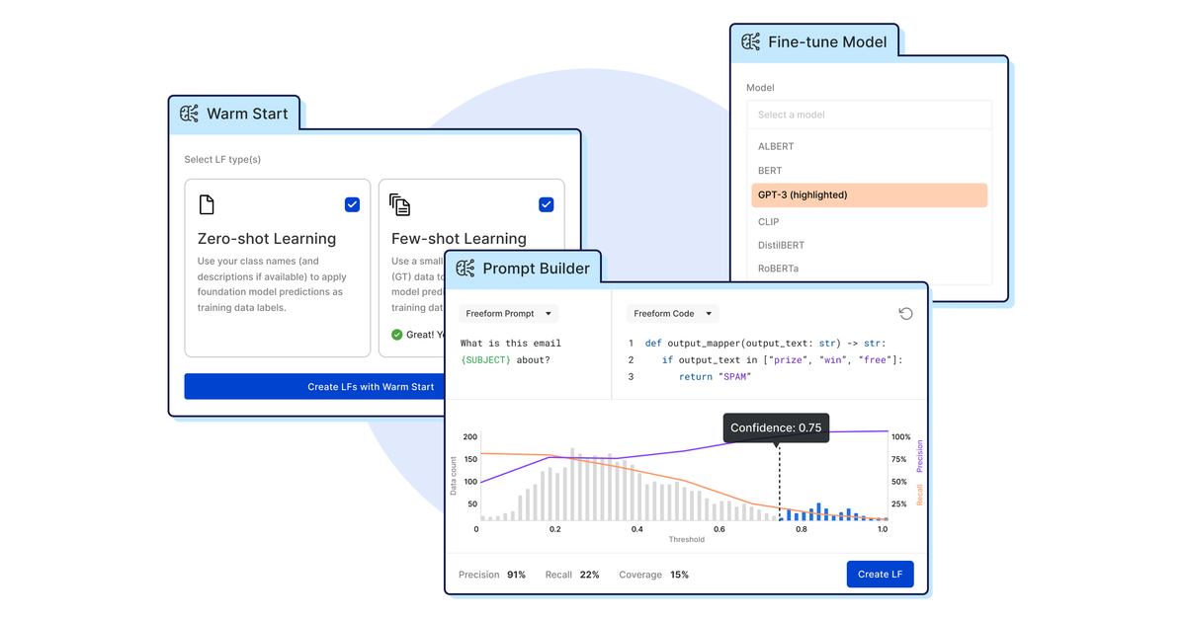Viewport: 1186px width, 619px height.
Task: Uncheck the Zero-shot Learning checkbox
Action: 352,204
